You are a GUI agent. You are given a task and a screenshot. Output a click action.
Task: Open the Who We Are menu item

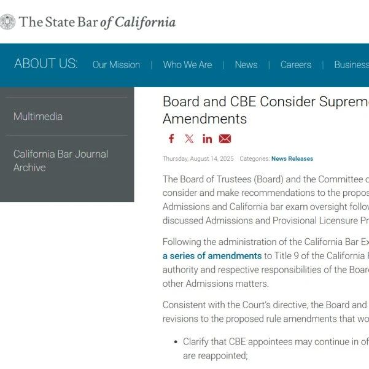(x=187, y=64)
